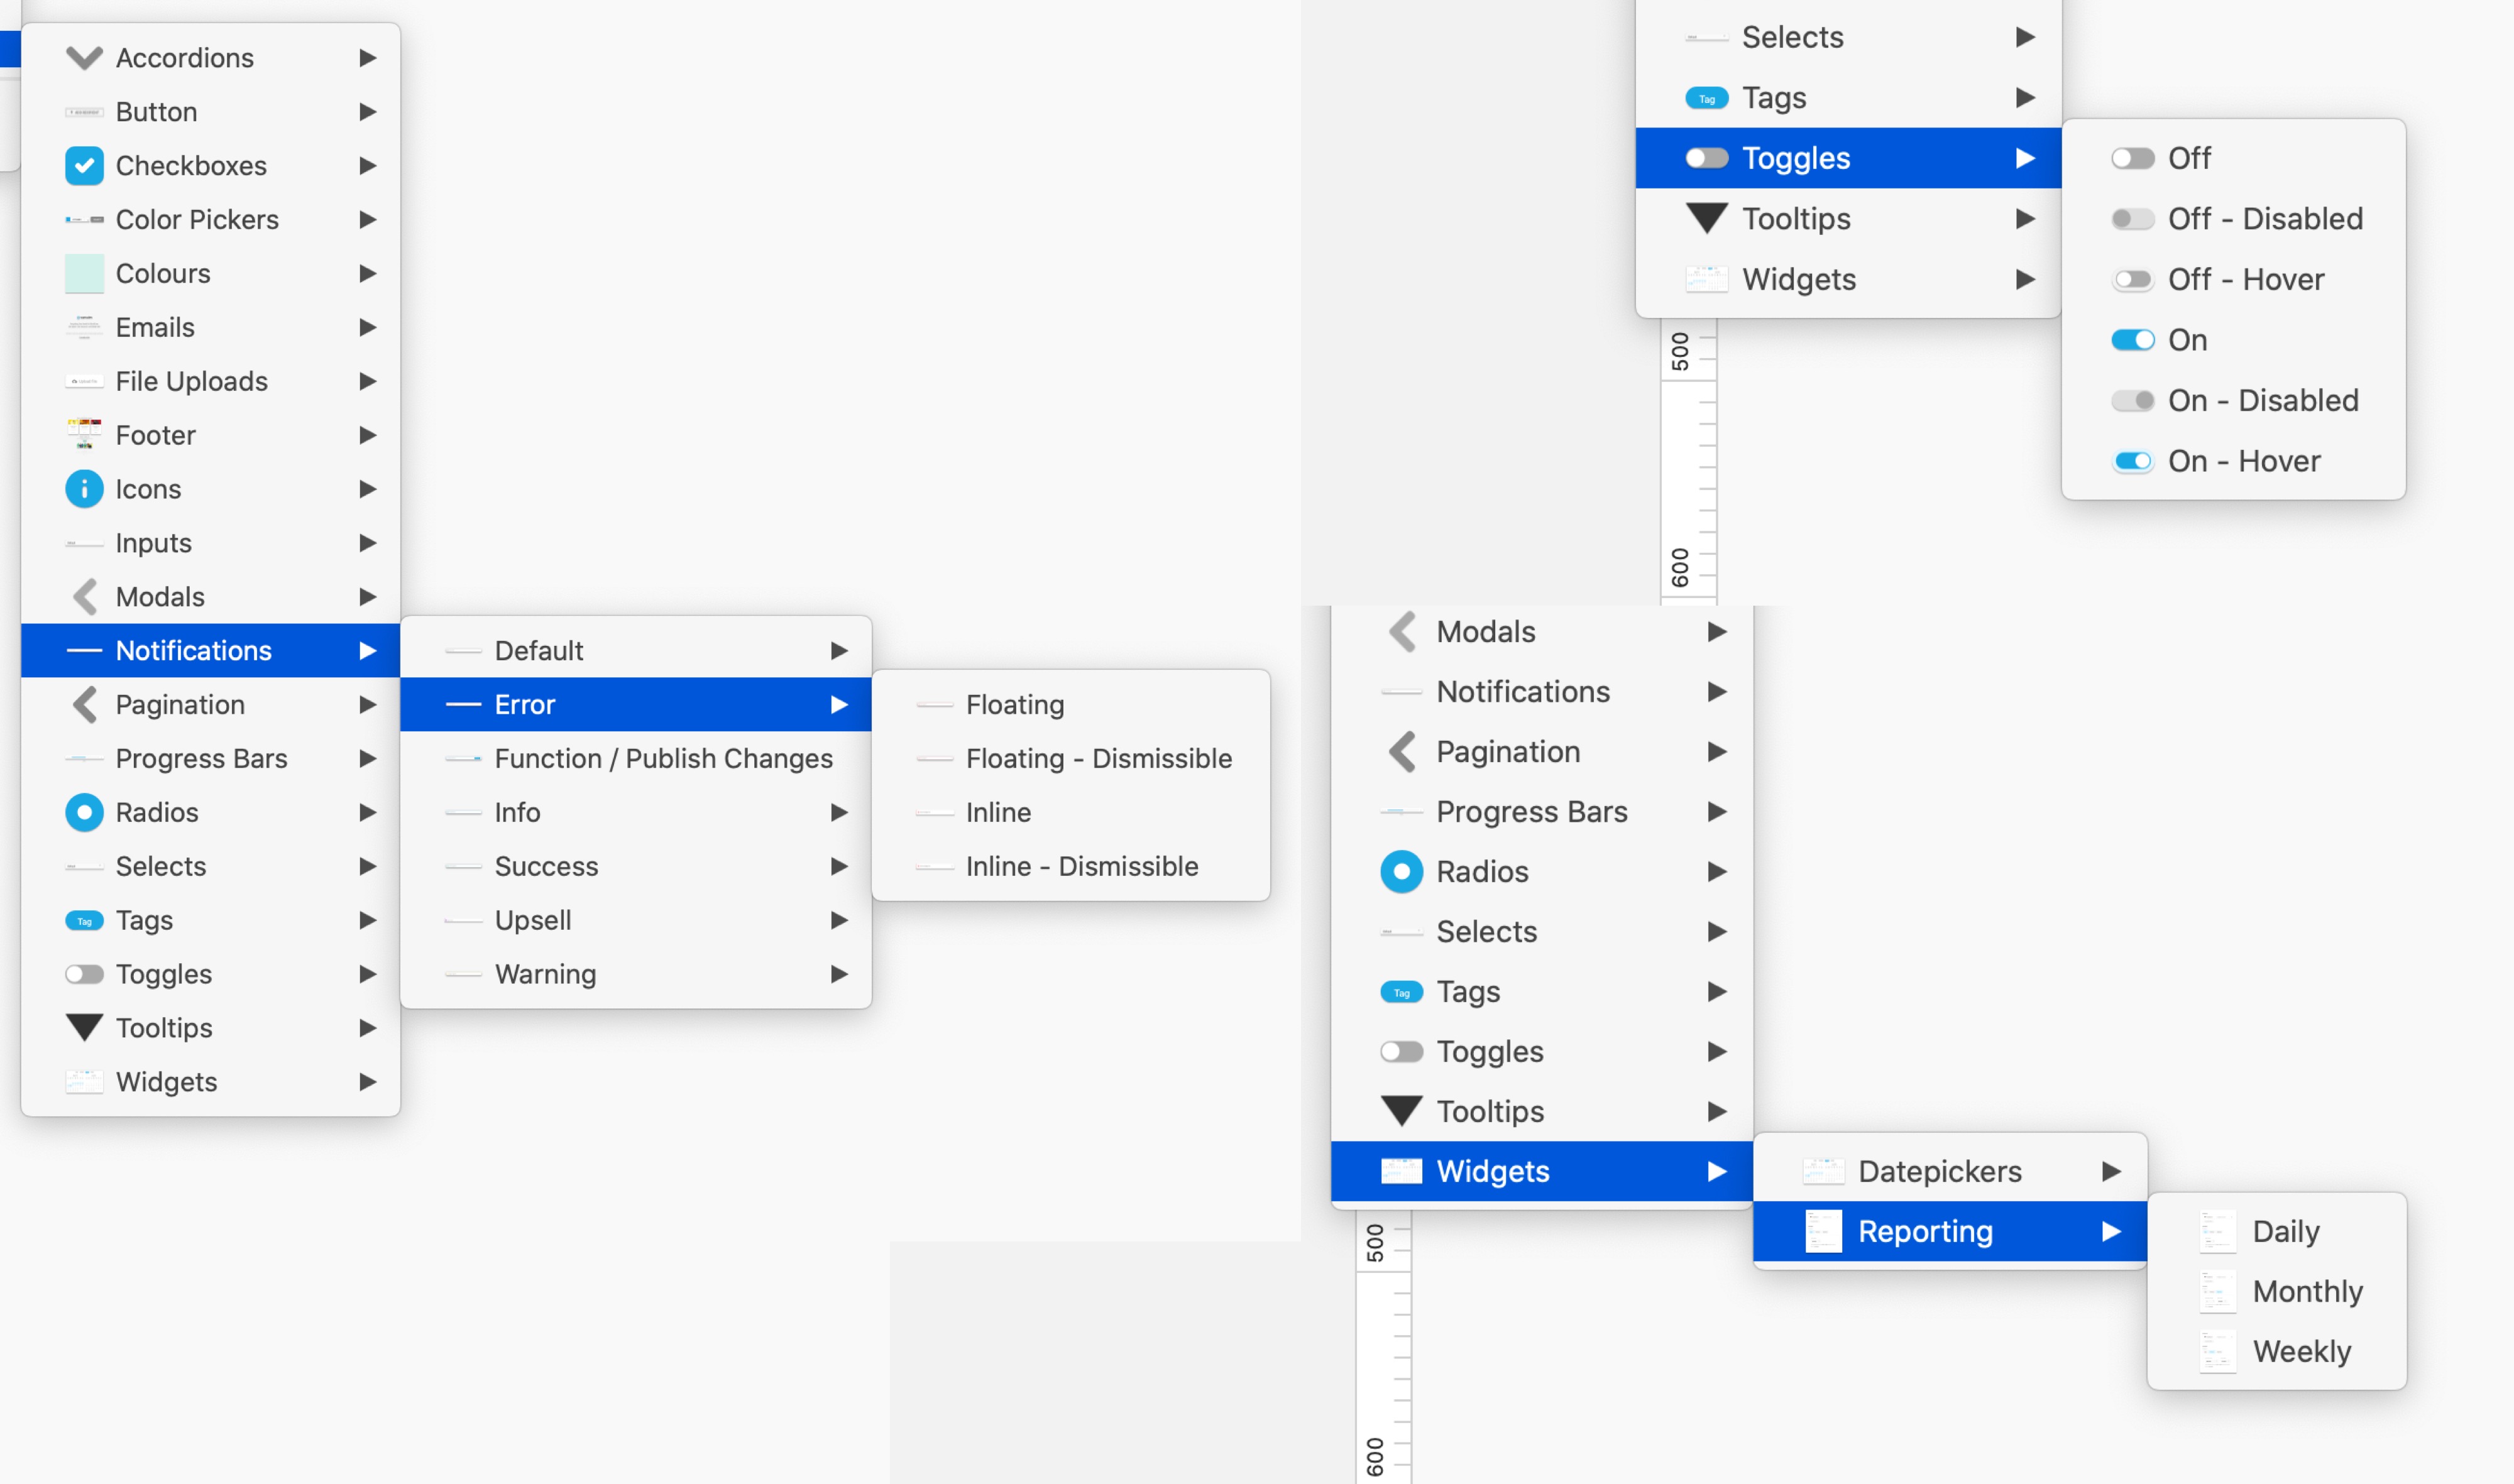Expand the Success notifications arrow
Screen dimensions: 2514x1484
(x=839, y=866)
